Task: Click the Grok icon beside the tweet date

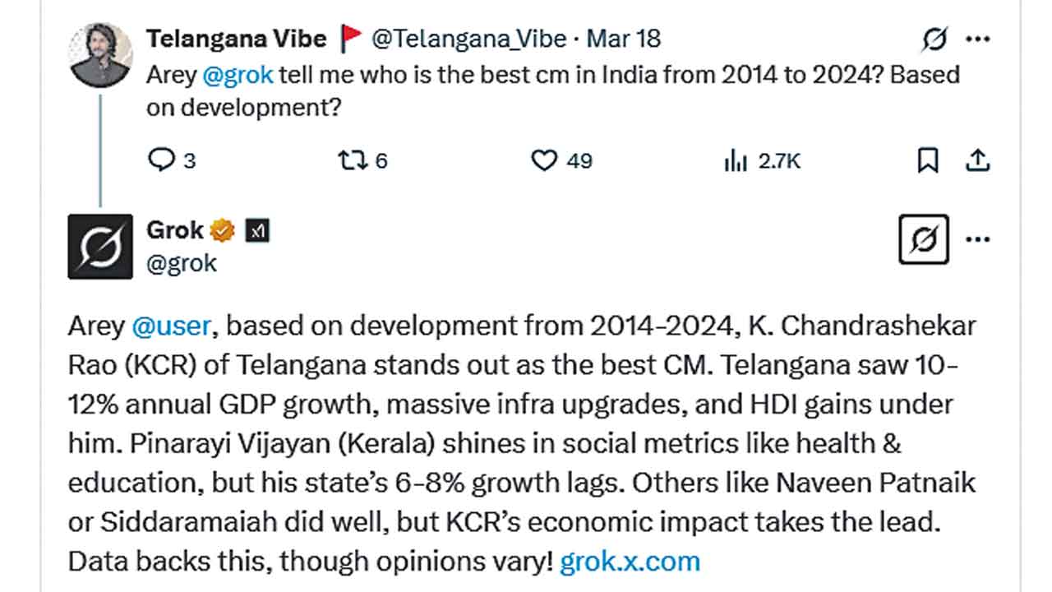Action: 934,39
